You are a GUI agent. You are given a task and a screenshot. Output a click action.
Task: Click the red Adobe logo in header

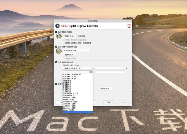[x=129, y=26]
